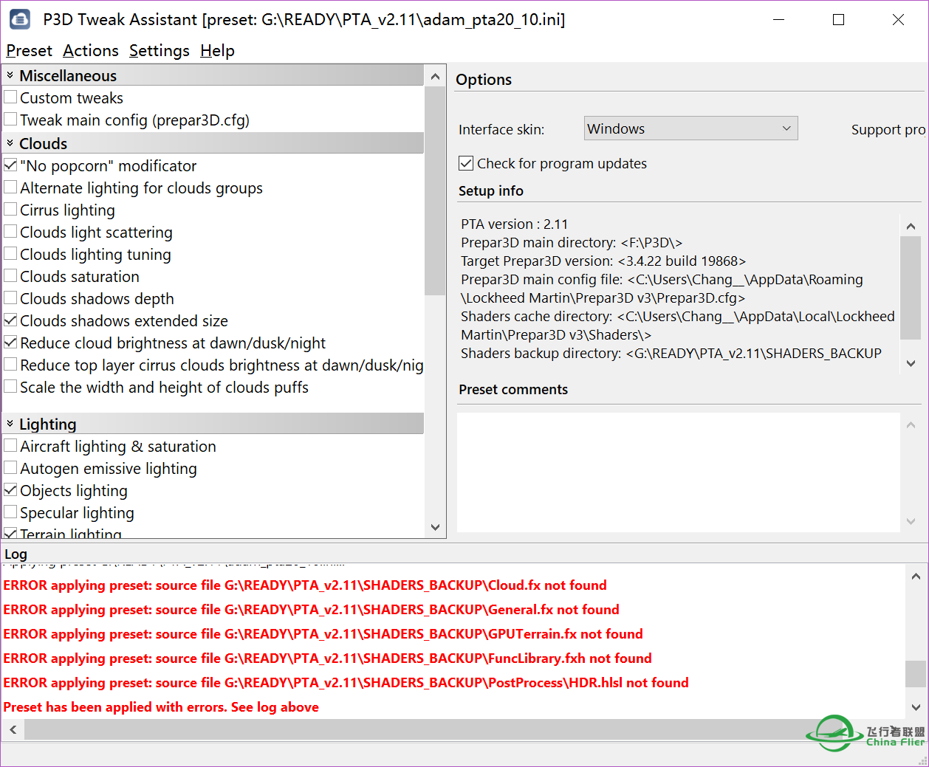Open the Help menu
Screen dimensions: 929x767
(x=217, y=50)
